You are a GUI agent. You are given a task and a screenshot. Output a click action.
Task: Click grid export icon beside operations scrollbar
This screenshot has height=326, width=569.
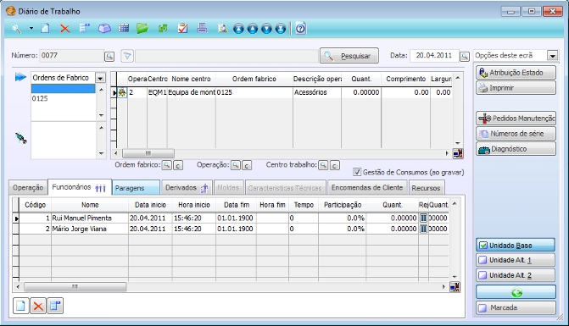click(458, 153)
